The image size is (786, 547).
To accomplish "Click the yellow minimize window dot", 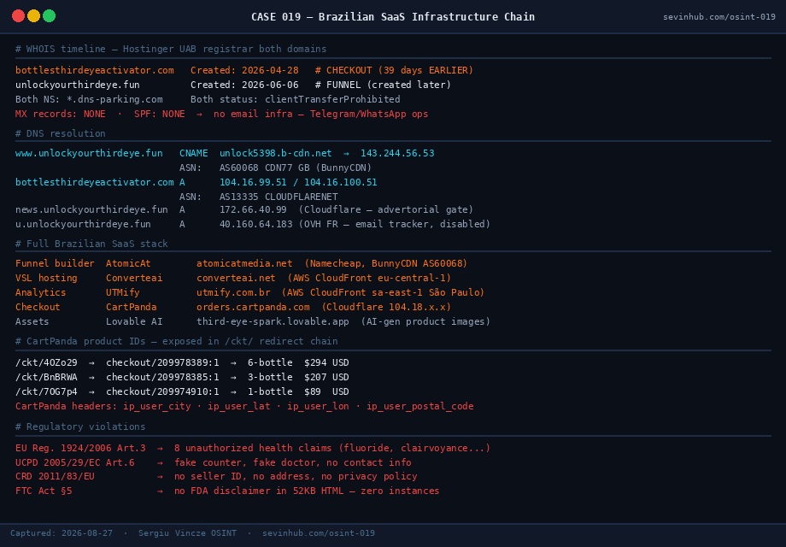I will tap(33, 16).
